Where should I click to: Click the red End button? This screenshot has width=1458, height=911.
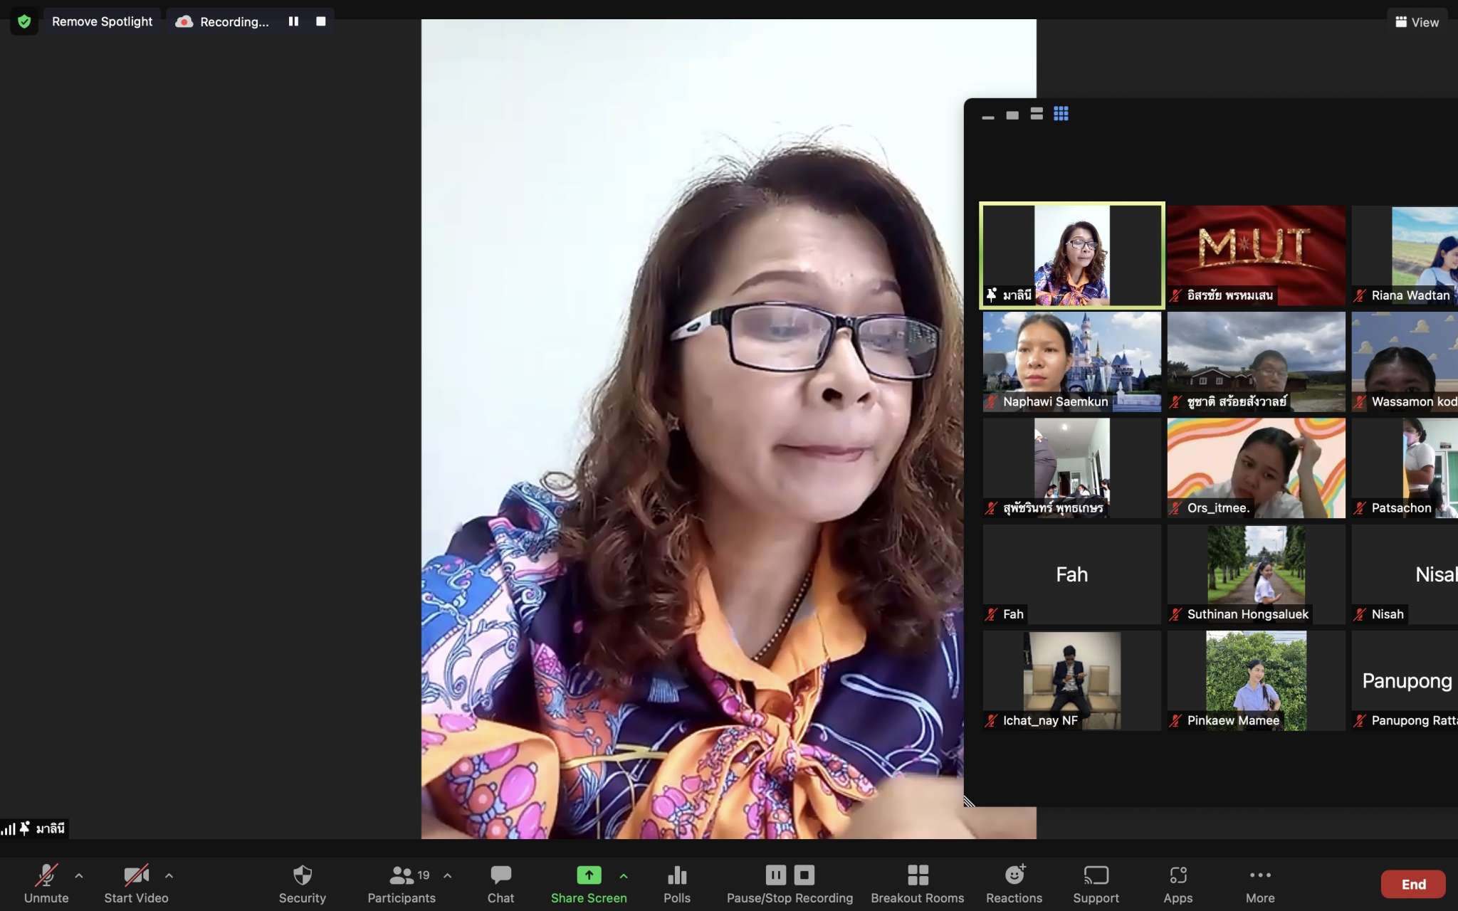(x=1413, y=884)
